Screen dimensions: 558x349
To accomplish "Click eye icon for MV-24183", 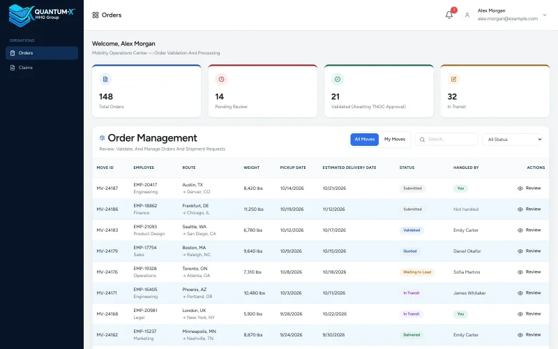I will [x=520, y=230].
